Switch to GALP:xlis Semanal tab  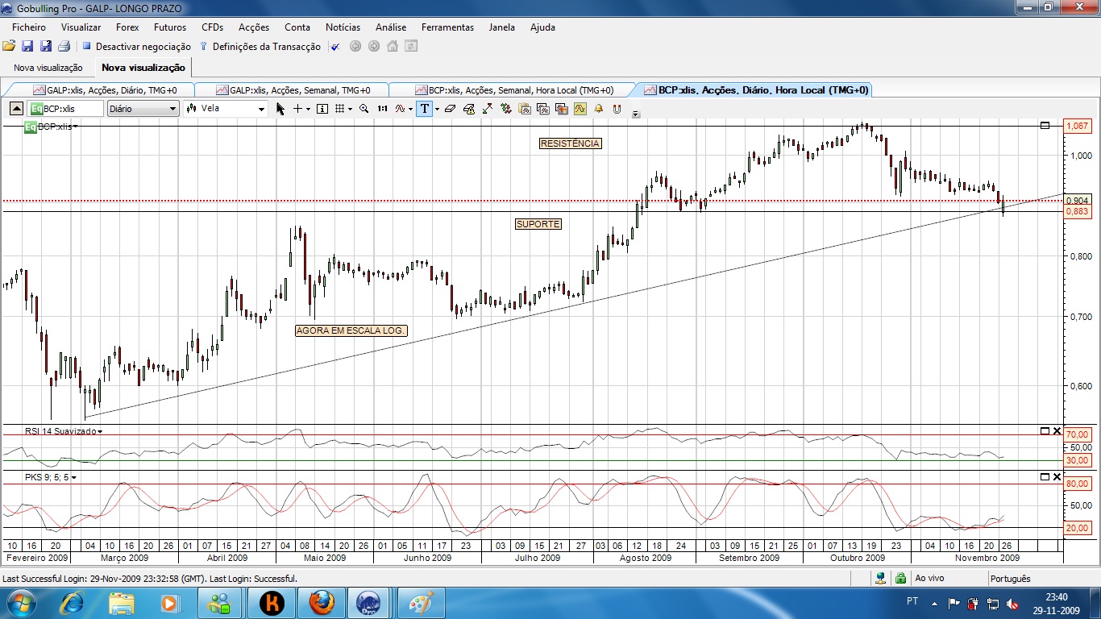(x=291, y=90)
